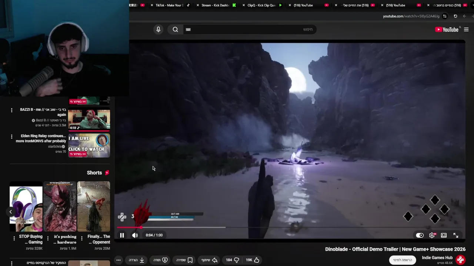Enter fullscreen mode in the player

(456, 235)
